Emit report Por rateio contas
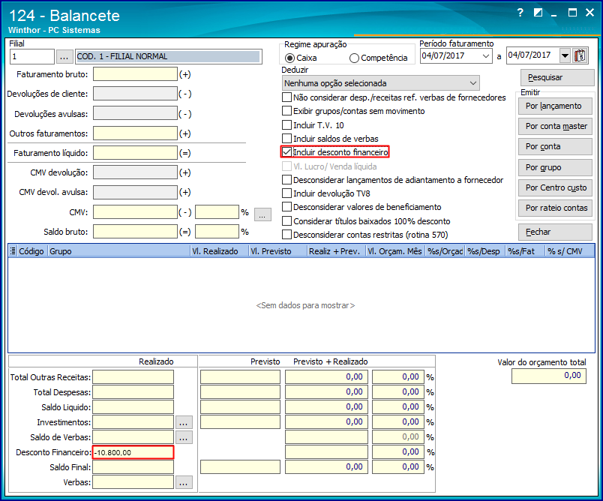 pyautogui.click(x=555, y=208)
